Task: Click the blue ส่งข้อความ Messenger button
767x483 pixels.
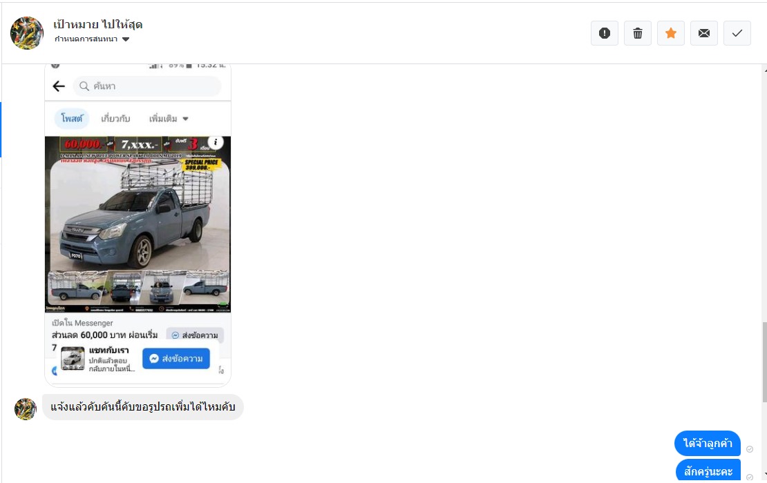Action: (176, 359)
